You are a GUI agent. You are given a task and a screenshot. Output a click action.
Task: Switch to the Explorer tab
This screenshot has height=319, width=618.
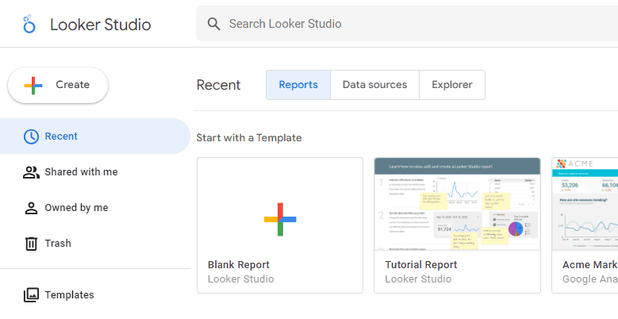[452, 85]
